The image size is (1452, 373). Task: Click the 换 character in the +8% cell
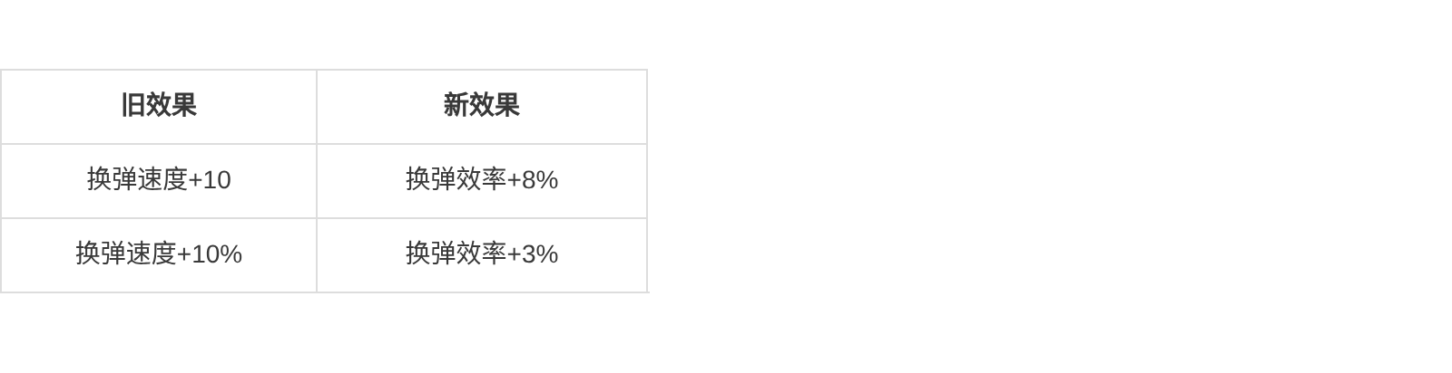coord(418,180)
